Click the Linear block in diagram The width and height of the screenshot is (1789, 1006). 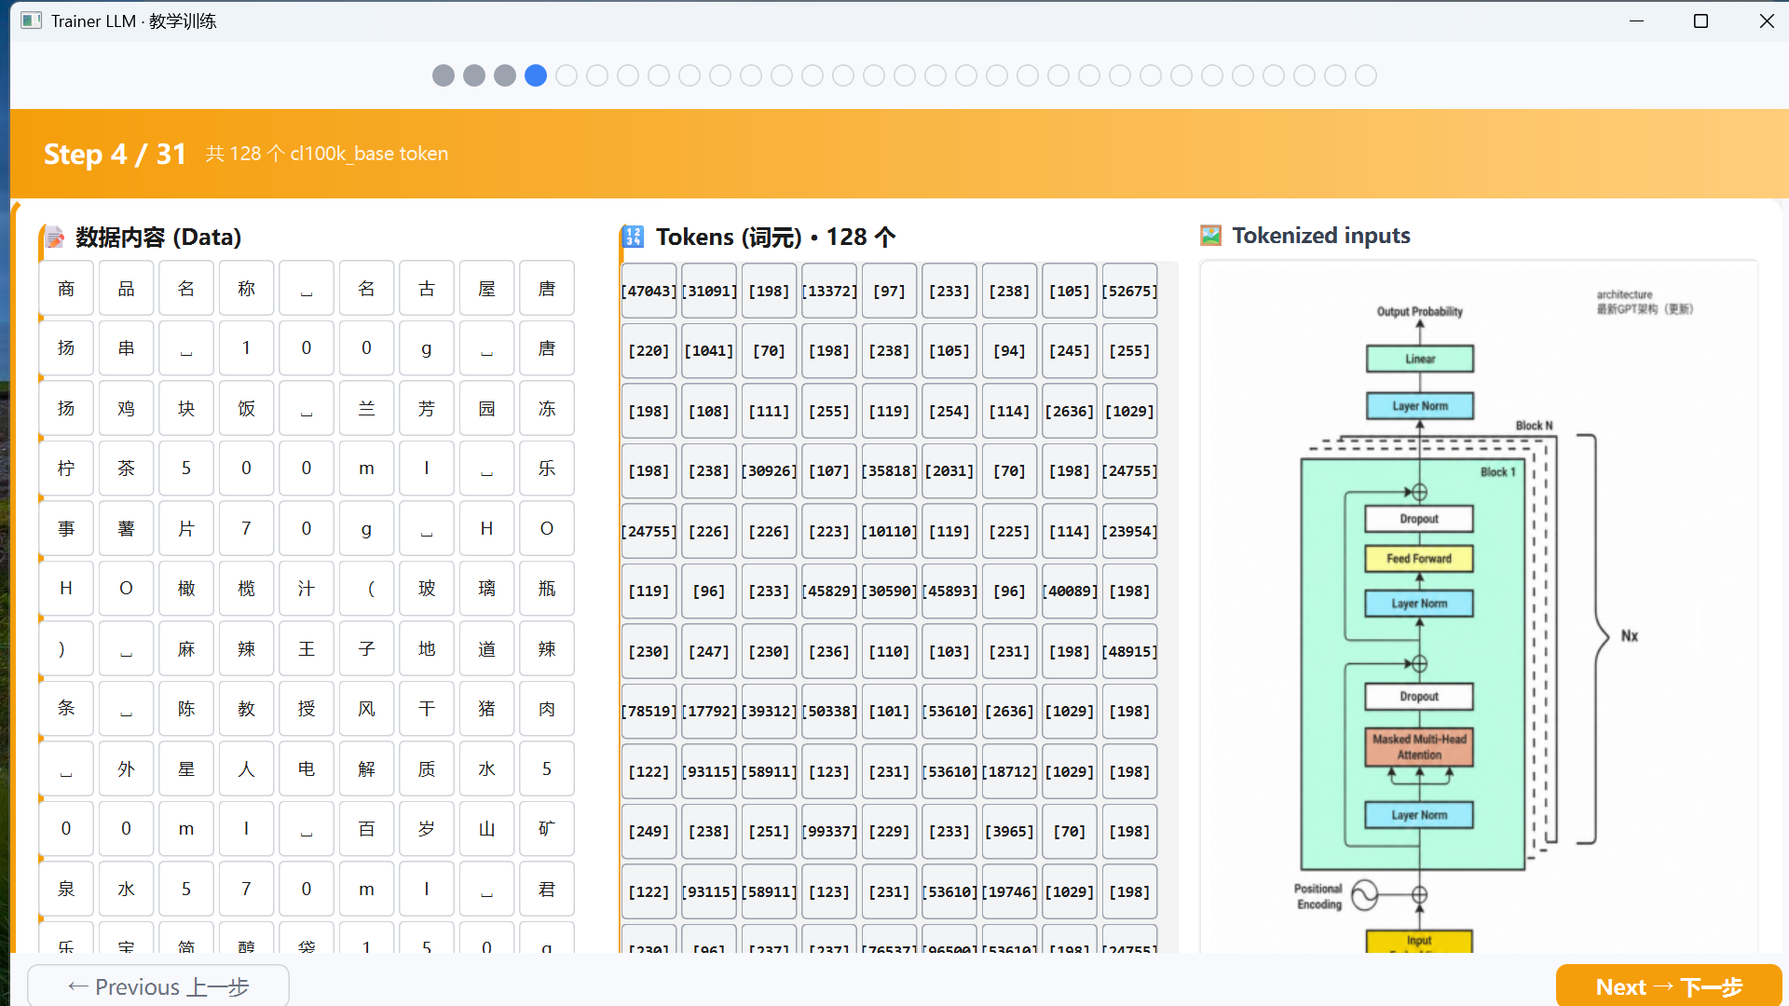point(1420,359)
